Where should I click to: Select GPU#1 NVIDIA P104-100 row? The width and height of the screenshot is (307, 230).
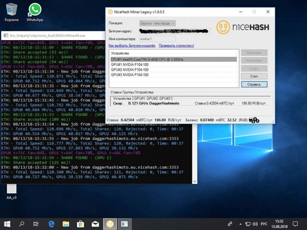point(173,64)
